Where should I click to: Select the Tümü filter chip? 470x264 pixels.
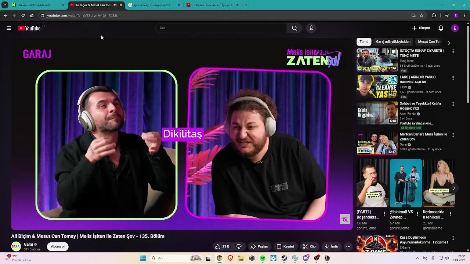click(x=364, y=41)
